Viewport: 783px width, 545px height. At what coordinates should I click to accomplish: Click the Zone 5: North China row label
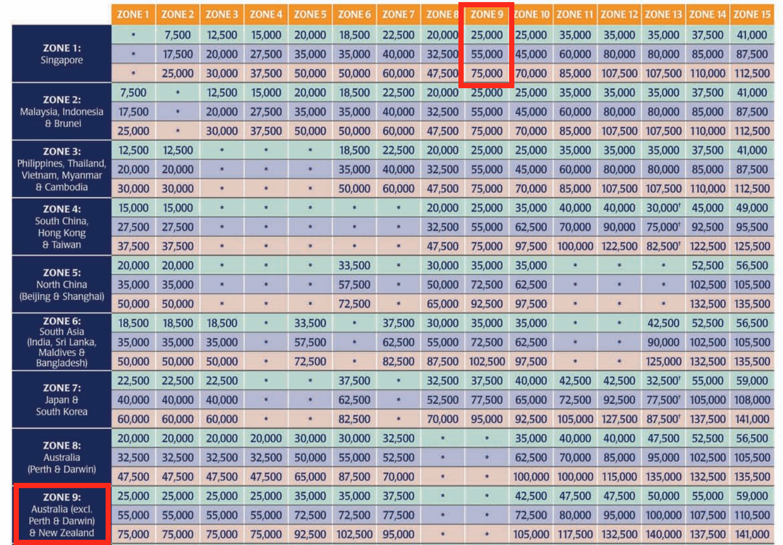click(62, 285)
